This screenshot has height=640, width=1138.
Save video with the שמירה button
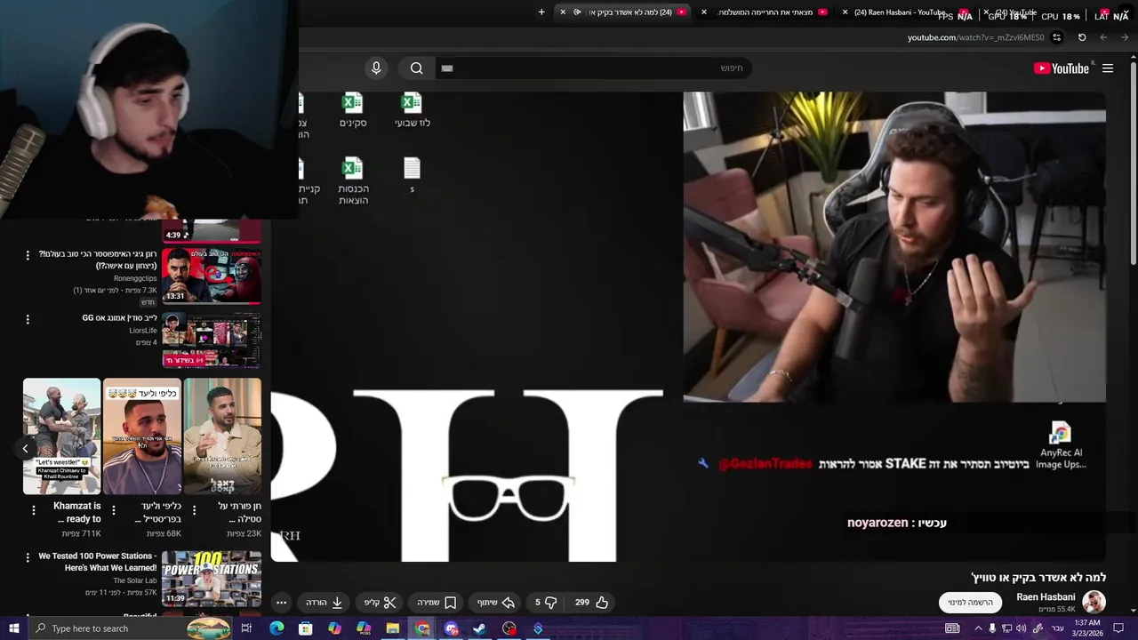click(x=437, y=602)
